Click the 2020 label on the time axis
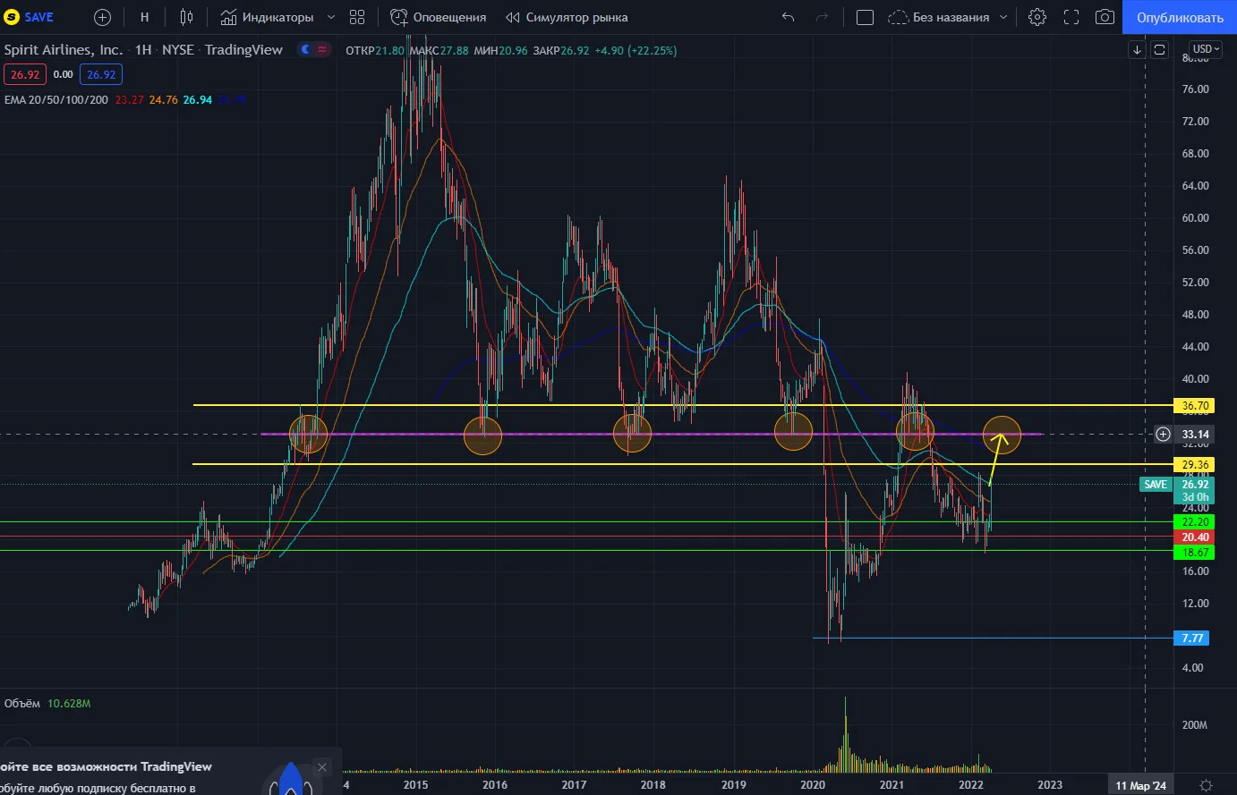Viewport: 1237px width, 795px height. [x=813, y=785]
